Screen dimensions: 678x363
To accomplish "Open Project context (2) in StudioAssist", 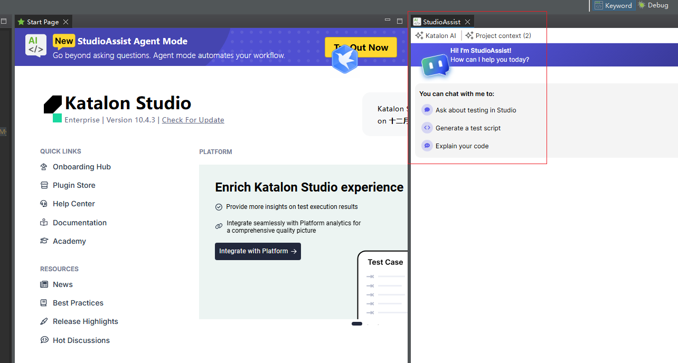I will point(498,36).
